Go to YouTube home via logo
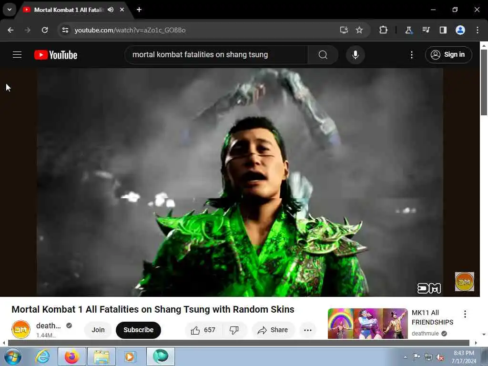 coord(56,55)
